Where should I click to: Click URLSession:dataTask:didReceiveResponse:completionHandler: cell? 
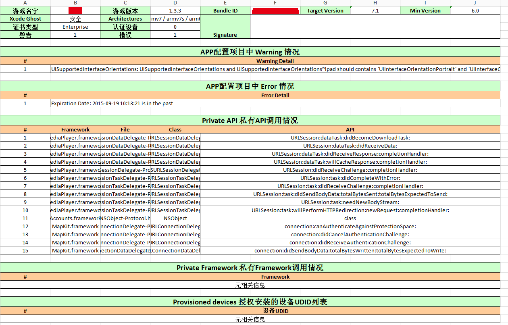350,154
